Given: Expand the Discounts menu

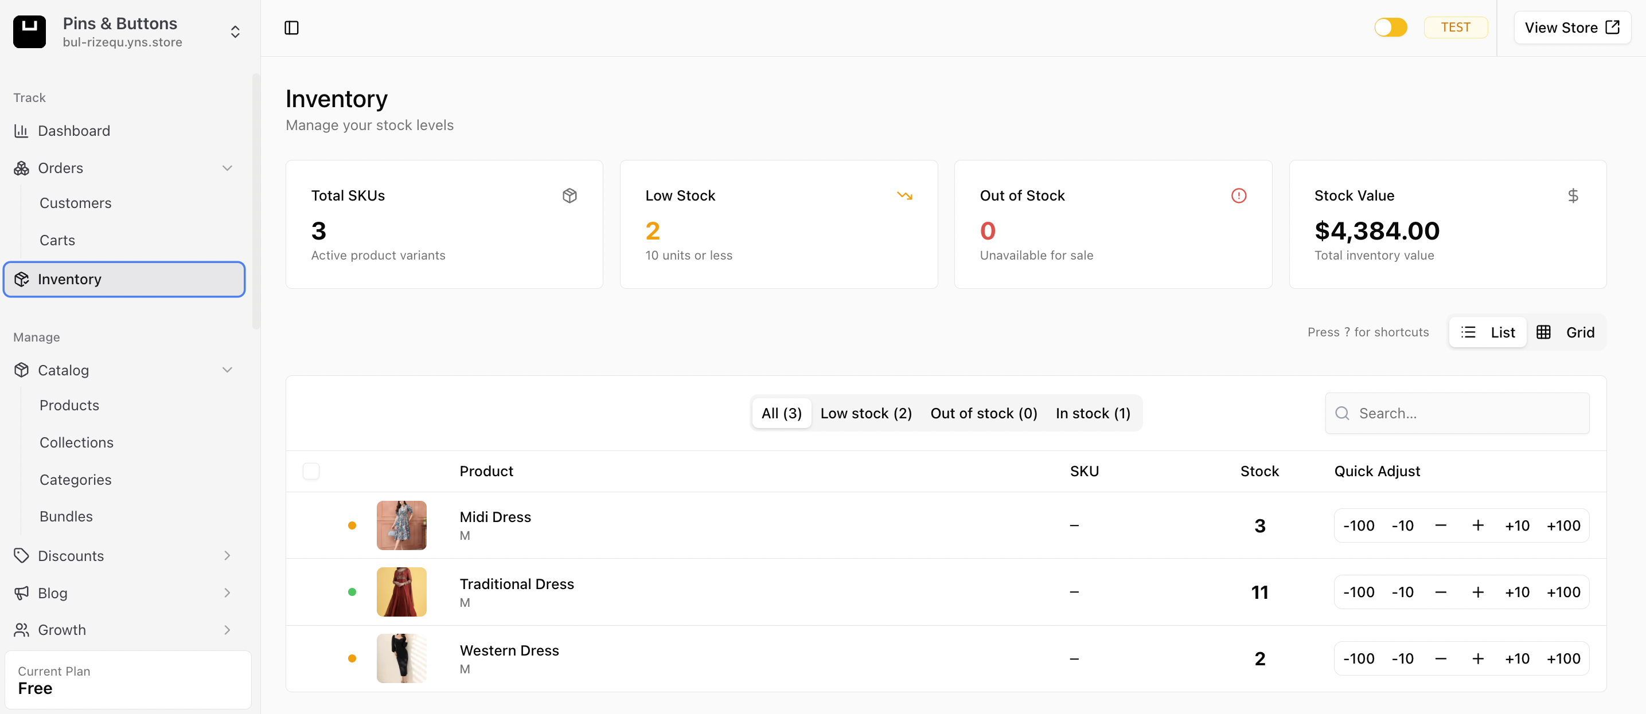Looking at the screenshot, I should tap(227, 556).
